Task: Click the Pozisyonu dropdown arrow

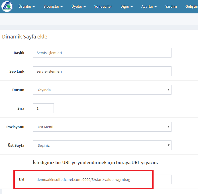Action: (168, 127)
